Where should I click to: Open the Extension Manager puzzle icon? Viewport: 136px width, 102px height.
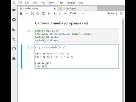[x=14, y=59]
